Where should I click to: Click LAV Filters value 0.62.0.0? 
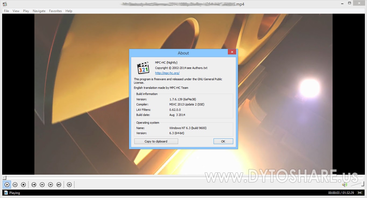pos(175,110)
